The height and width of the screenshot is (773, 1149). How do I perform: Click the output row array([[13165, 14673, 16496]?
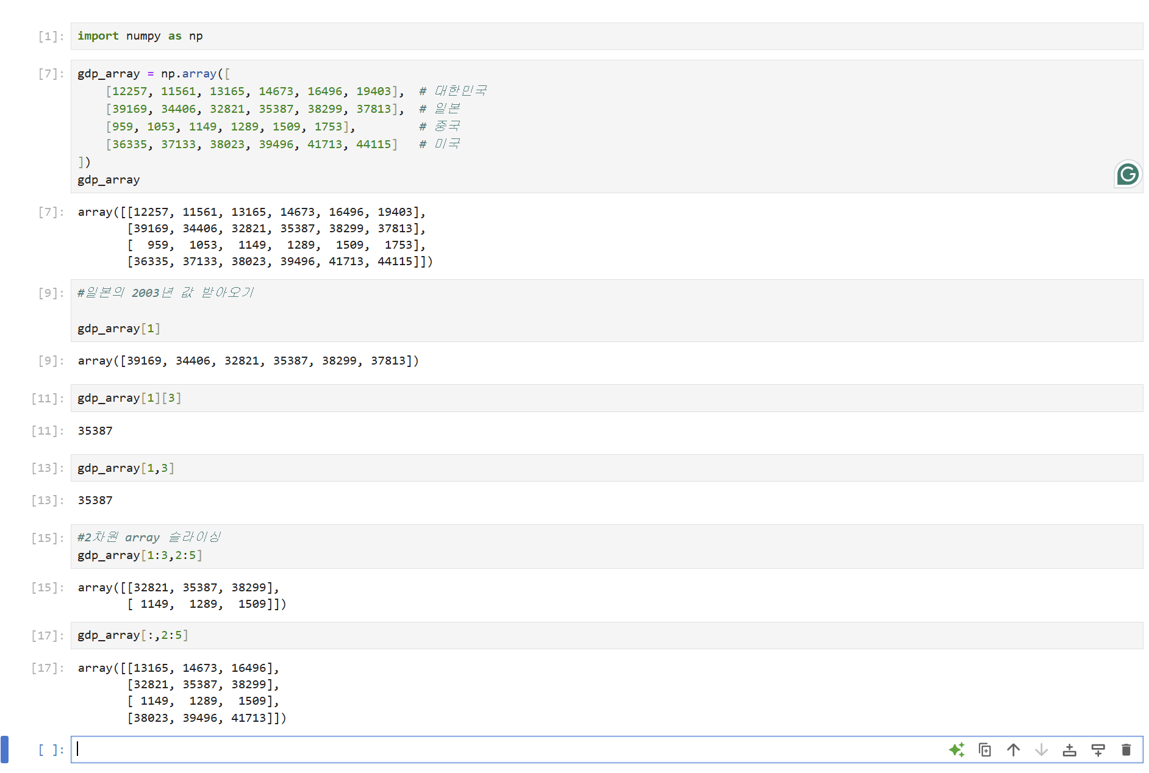179,668
